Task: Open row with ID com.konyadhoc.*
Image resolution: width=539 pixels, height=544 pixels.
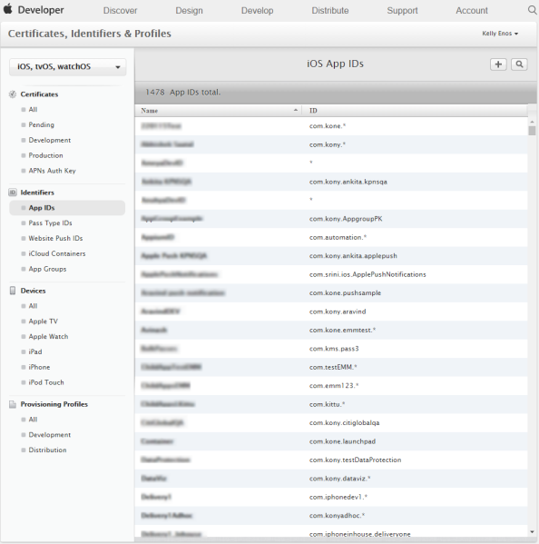Action: pyautogui.click(x=331, y=516)
